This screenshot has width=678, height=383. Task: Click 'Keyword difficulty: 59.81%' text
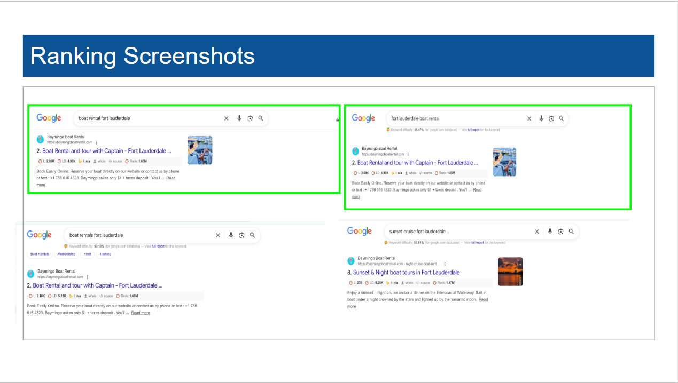[x=407, y=243]
